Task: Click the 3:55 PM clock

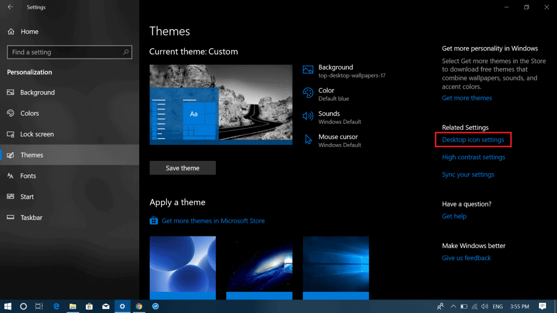Action: coord(519,306)
